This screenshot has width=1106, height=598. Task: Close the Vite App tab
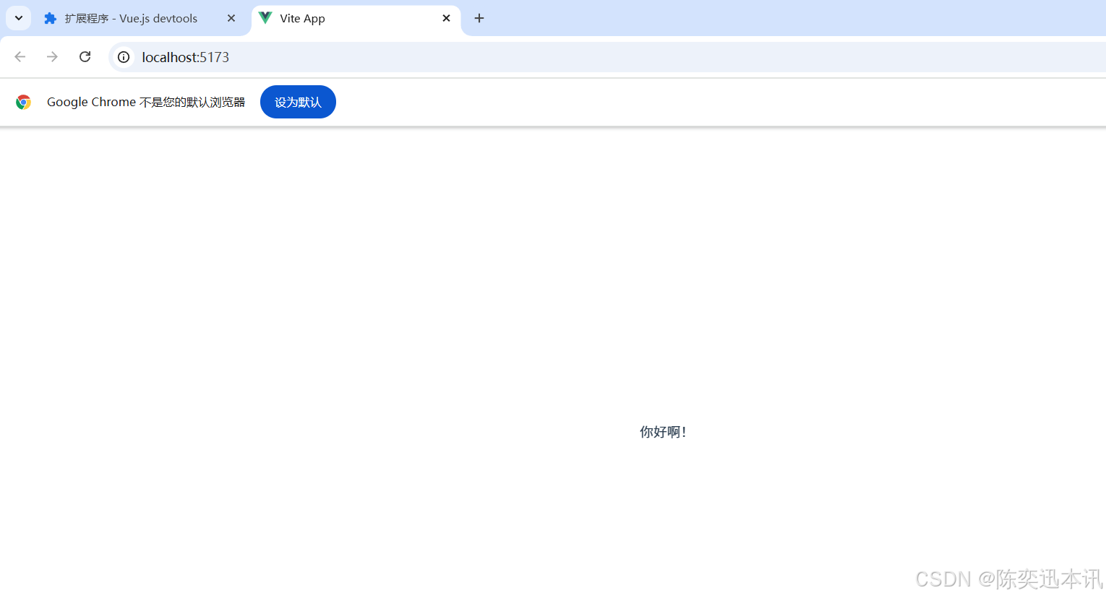447,18
